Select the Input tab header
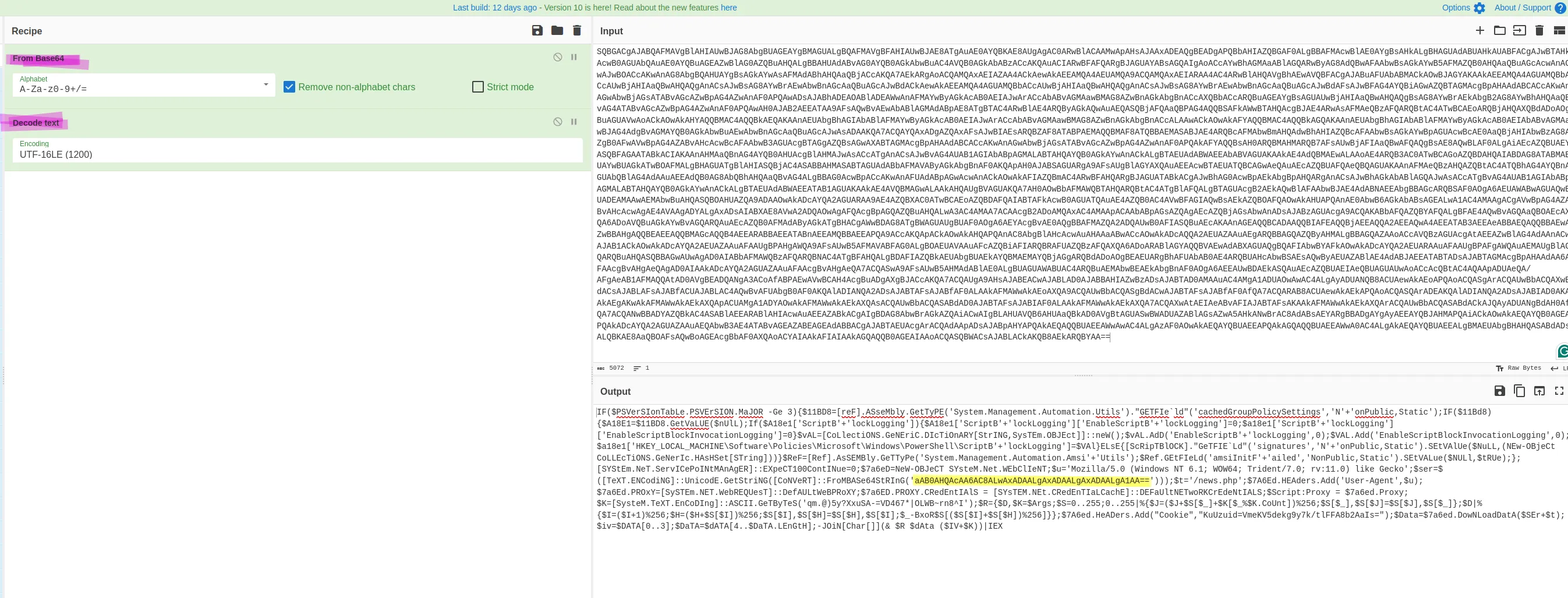 tap(611, 30)
